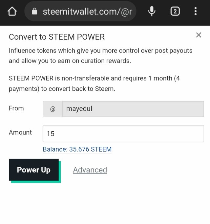Tap the microphone voice search icon

click(x=152, y=12)
